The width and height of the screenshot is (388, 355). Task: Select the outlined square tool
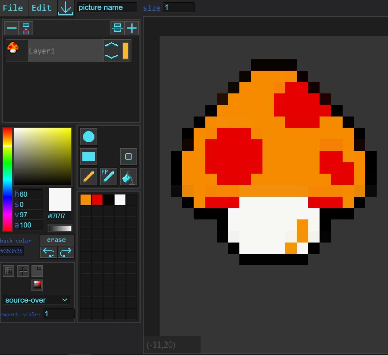[129, 156]
